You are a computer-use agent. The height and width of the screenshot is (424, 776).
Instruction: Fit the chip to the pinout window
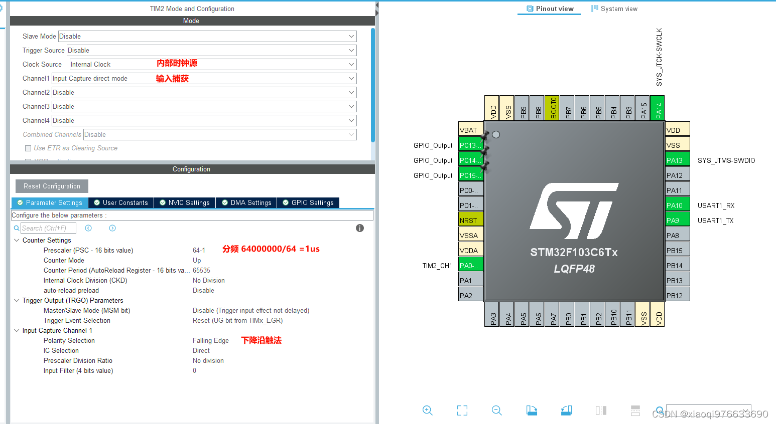coord(462,410)
